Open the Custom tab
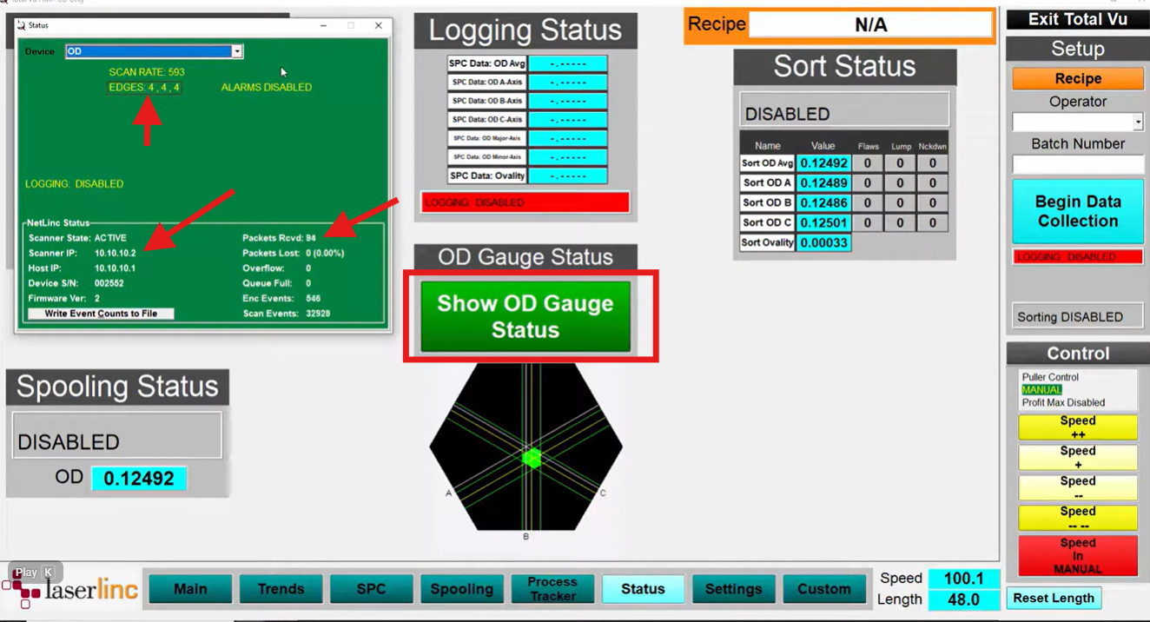1150x622 pixels. pos(823,589)
